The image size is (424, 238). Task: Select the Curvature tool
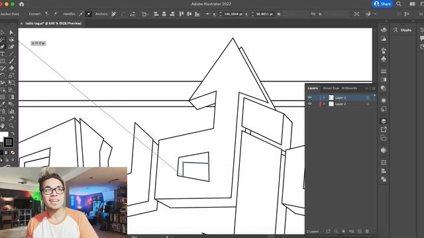11,47
